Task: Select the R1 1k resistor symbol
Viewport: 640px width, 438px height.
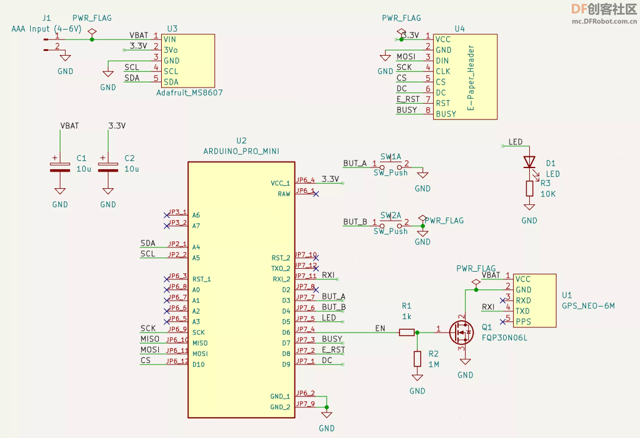Action: point(407,333)
